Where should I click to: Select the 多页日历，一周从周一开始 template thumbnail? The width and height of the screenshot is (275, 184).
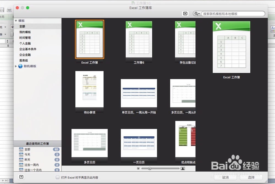pos(183,93)
